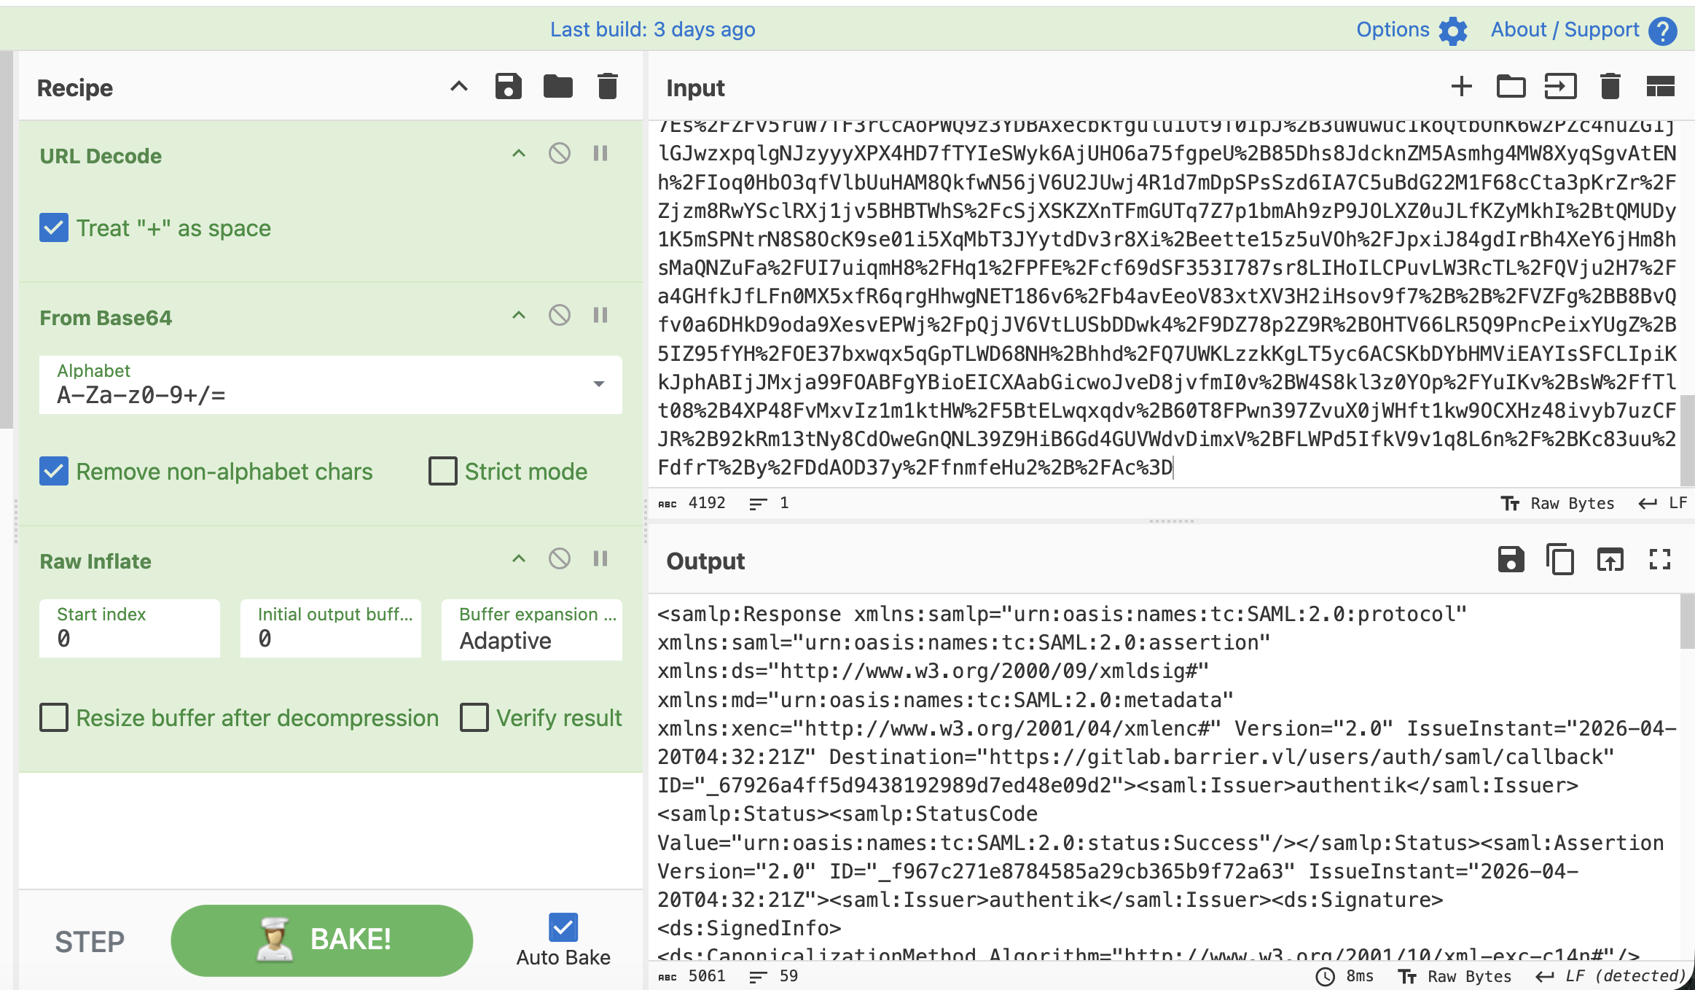Collapse the URL Decode operation
The width and height of the screenshot is (1695, 990).
coord(518,154)
